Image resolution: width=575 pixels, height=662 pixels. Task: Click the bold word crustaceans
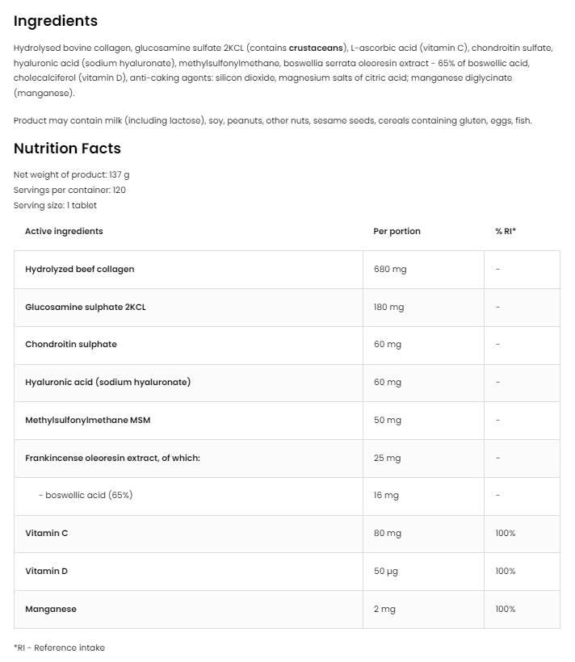[316, 48]
